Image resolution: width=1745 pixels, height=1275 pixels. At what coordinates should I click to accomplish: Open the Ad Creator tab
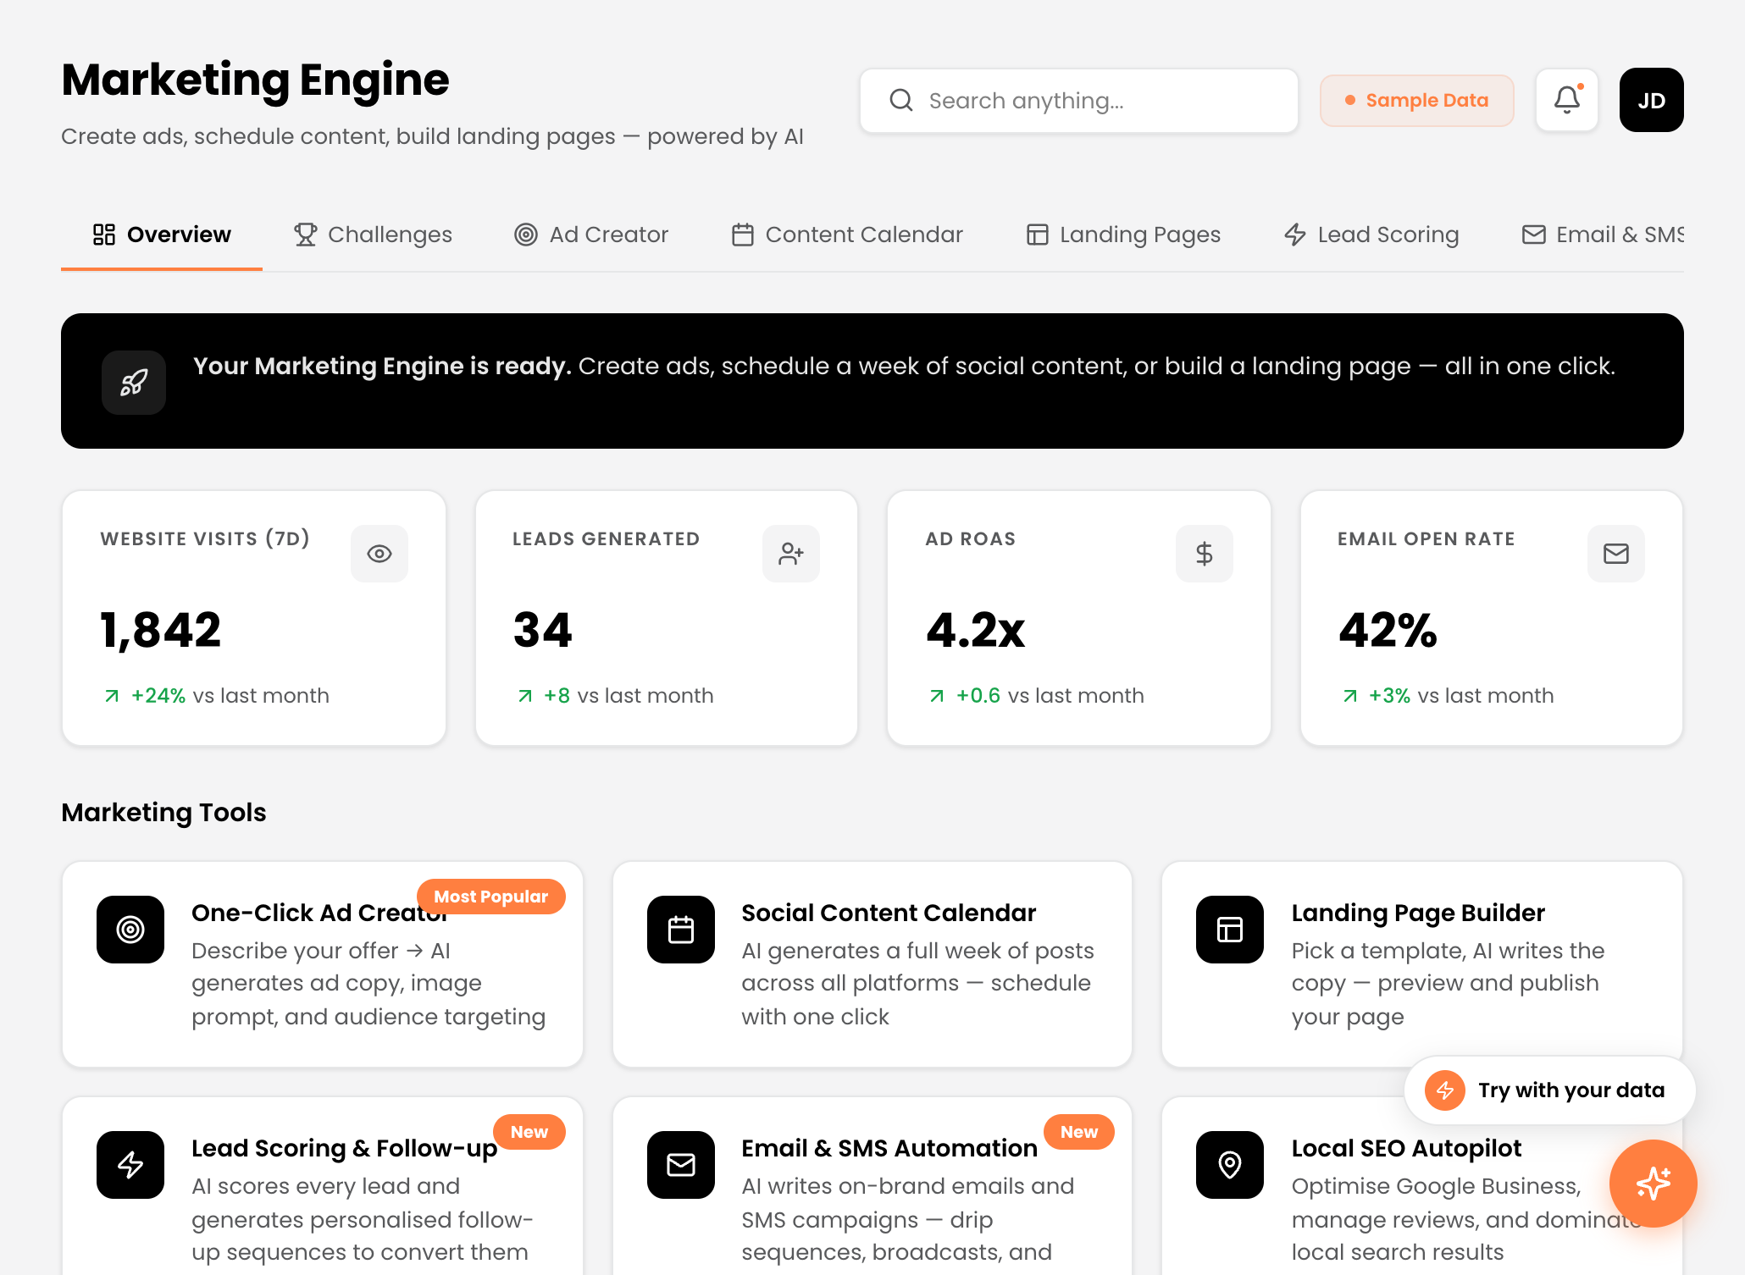point(591,235)
